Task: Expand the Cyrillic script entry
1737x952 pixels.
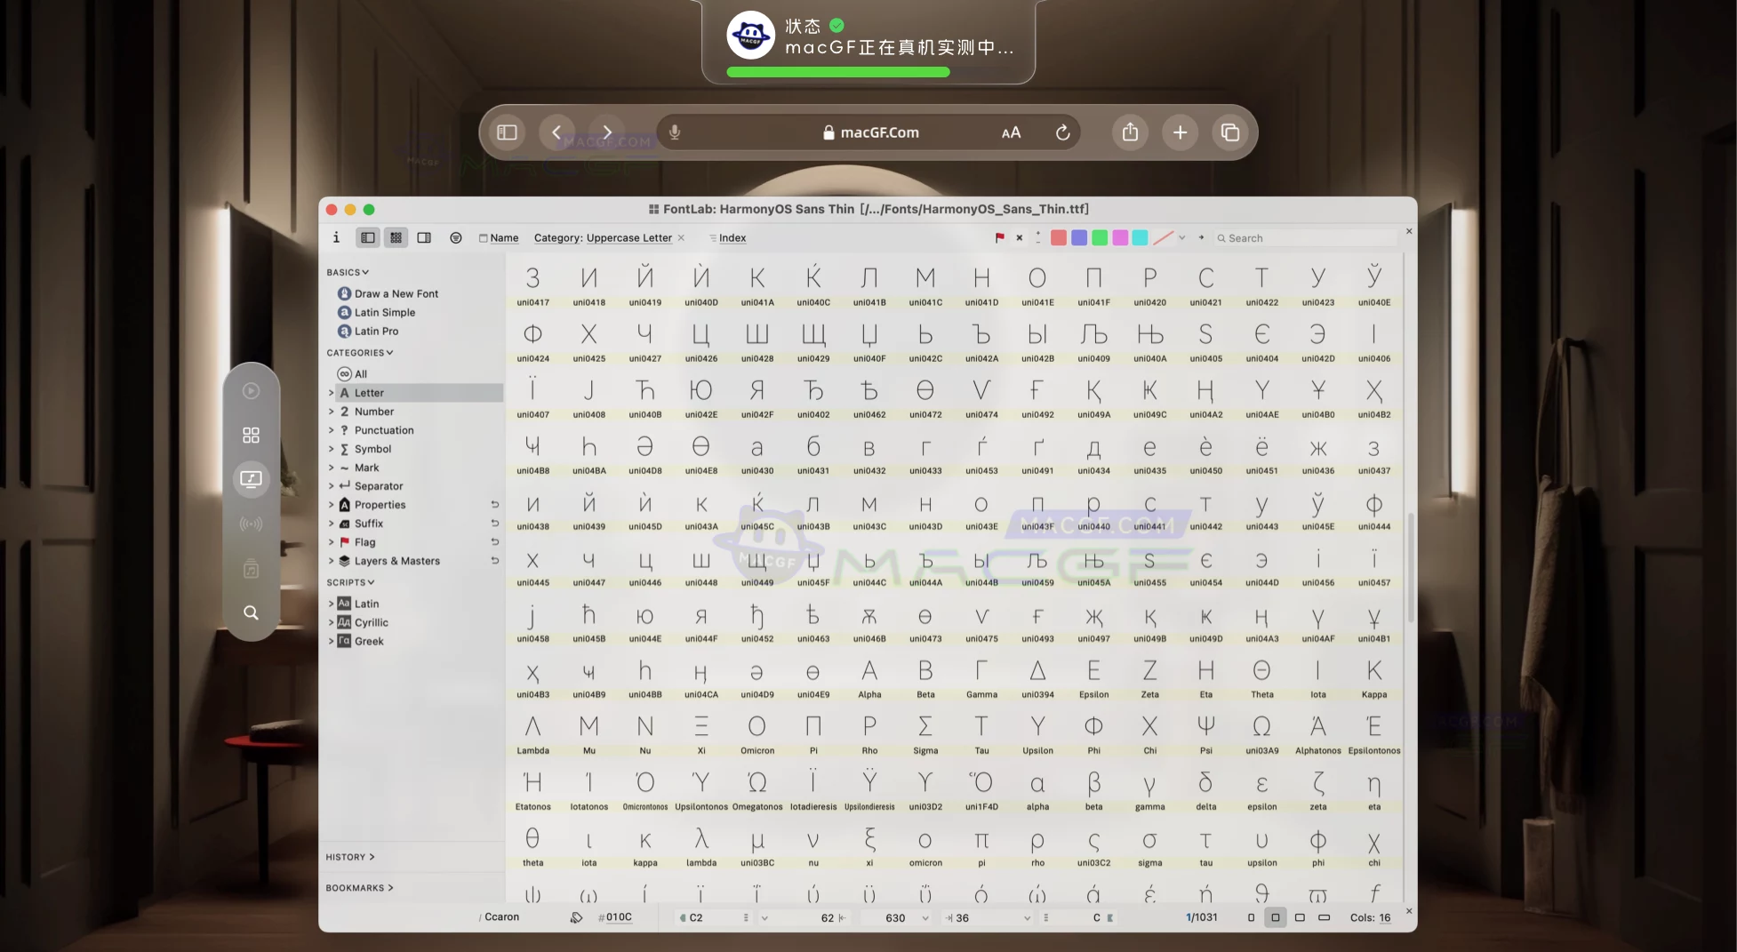Action: [x=331, y=622]
